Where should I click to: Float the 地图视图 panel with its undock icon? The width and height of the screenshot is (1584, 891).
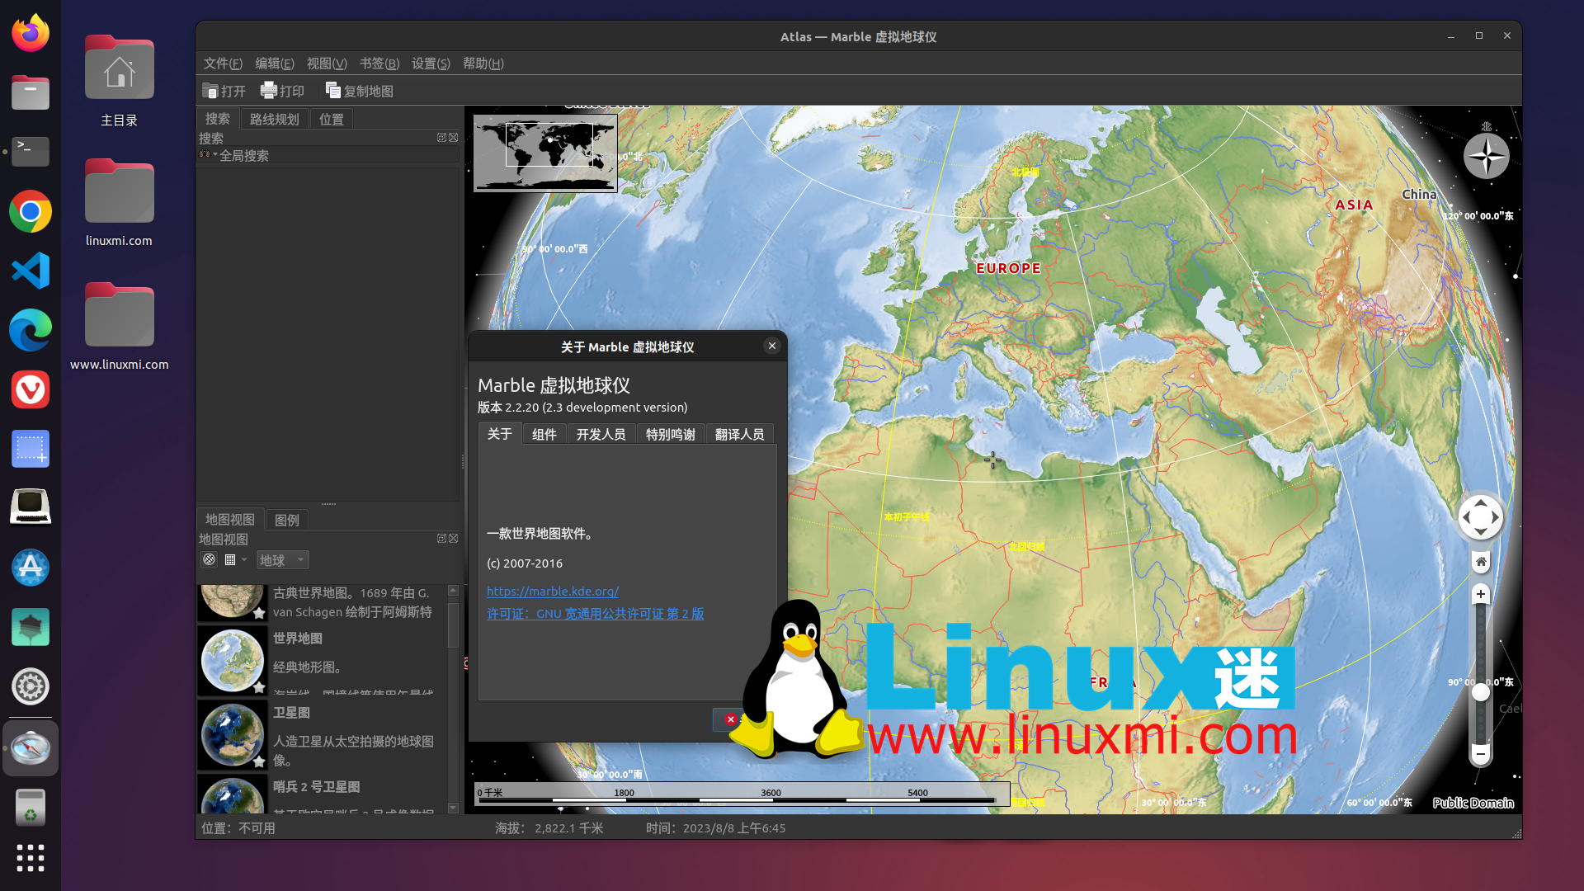tap(441, 539)
